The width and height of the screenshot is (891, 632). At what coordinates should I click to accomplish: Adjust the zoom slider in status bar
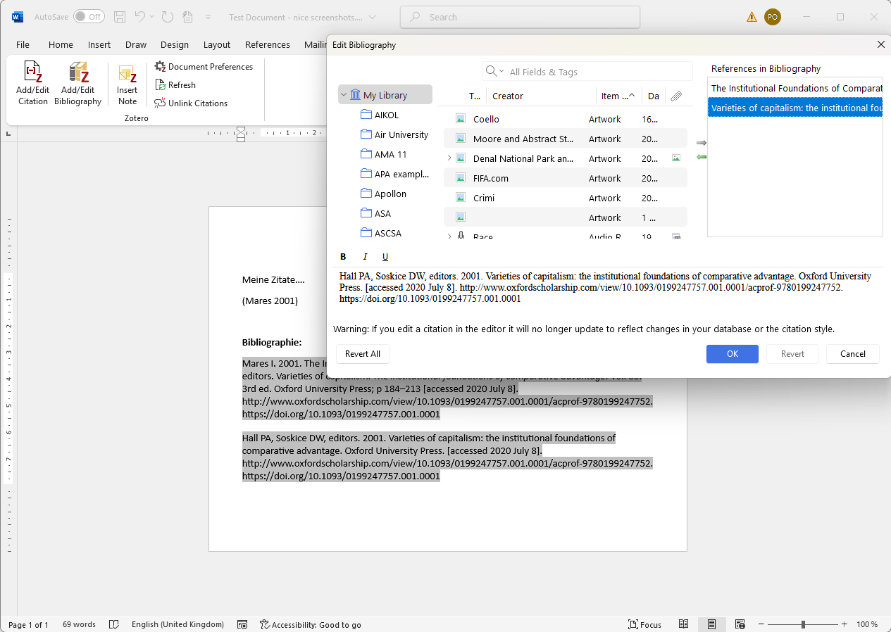(x=803, y=624)
